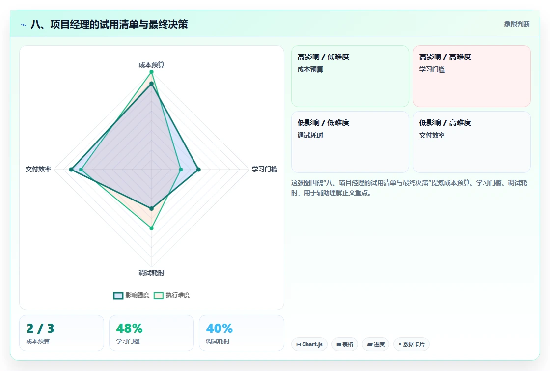Click the 成本预算 radar axis label

[152, 65]
